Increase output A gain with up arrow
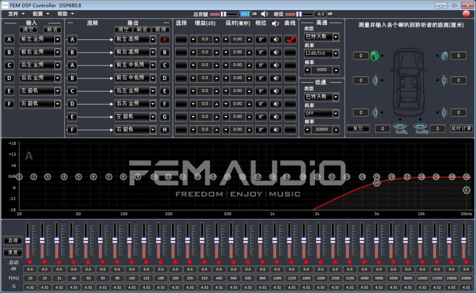Image resolution: width=476 pixels, height=293 pixels. tap(217, 39)
